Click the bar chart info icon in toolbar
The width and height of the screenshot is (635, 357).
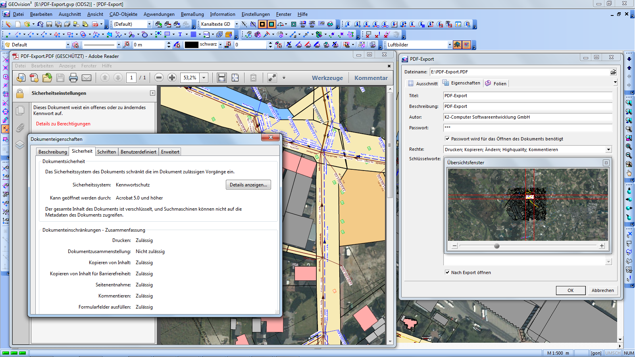tap(458, 24)
